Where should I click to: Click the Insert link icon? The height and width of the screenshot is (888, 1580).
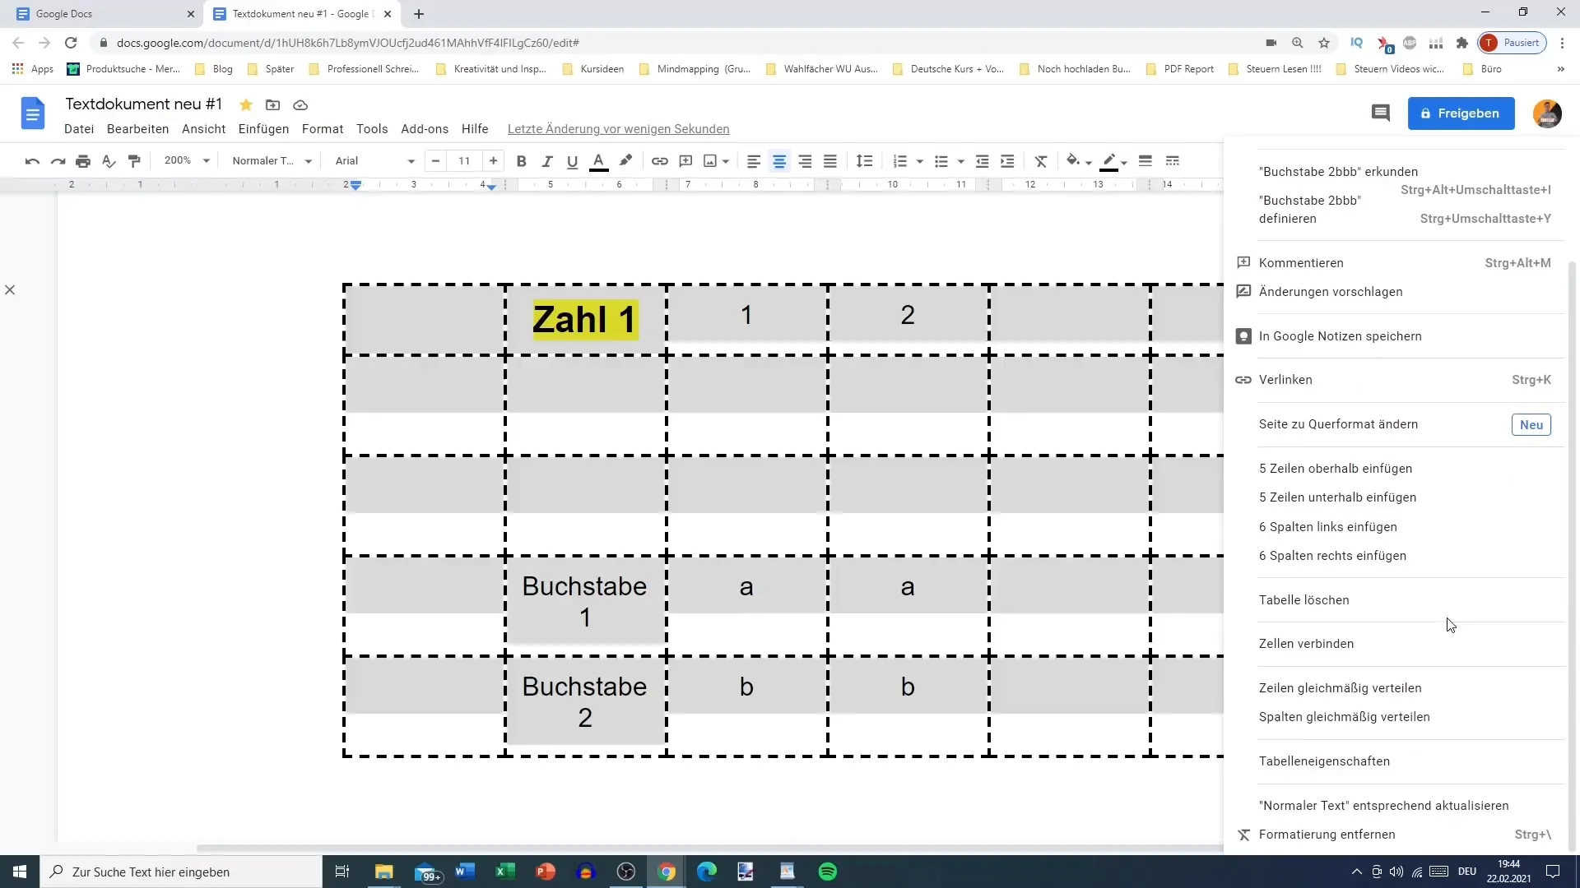(x=660, y=160)
